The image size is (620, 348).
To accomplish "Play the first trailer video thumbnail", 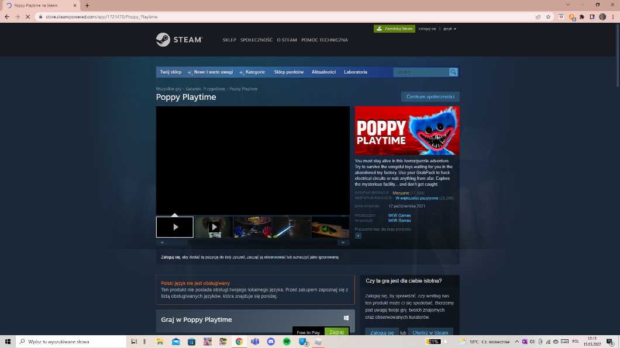I will tap(175, 227).
